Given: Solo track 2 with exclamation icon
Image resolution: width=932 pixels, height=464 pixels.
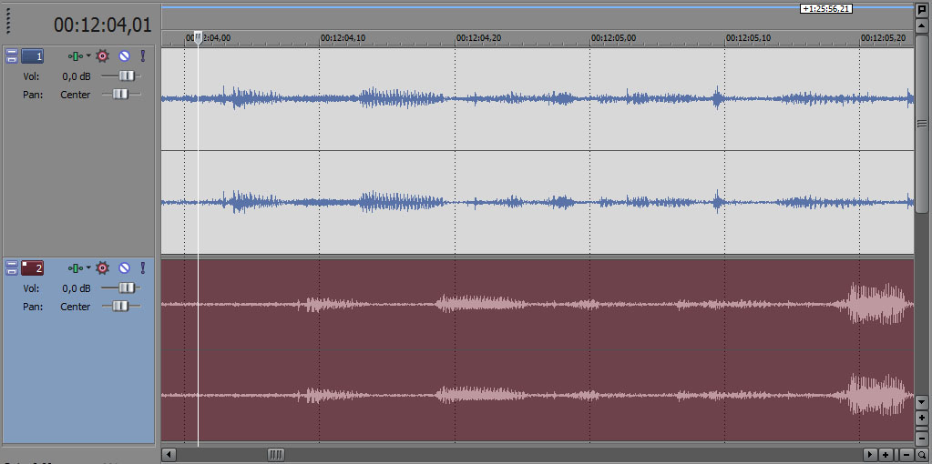Looking at the screenshot, I should click(143, 268).
